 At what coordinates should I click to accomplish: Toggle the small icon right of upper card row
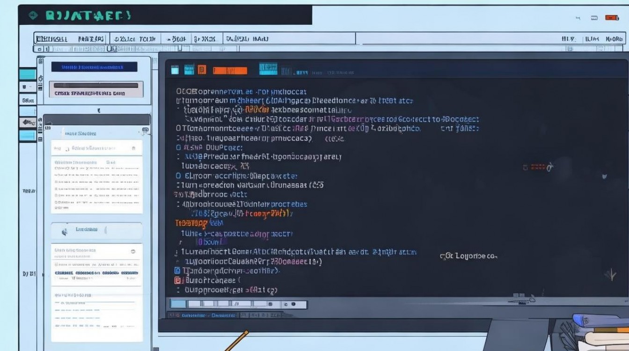click(134, 148)
